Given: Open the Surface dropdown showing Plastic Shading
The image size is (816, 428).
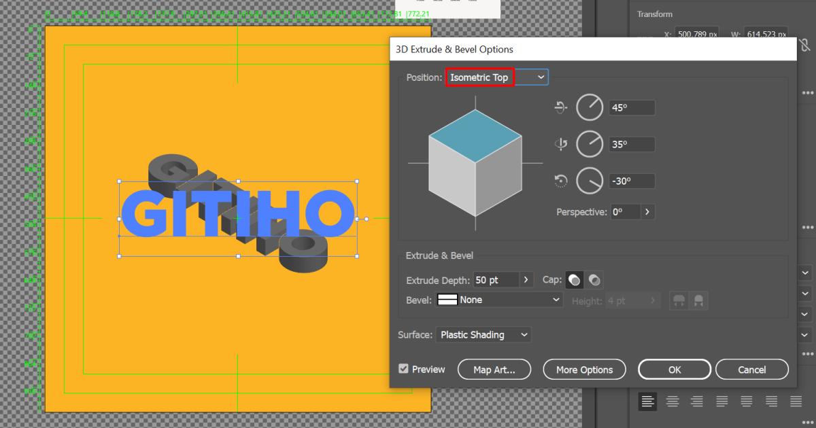Looking at the screenshot, I should (x=483, y=334).
